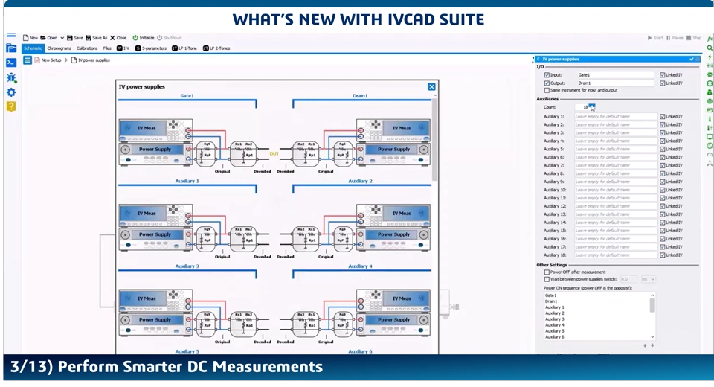The width and height of the screenshot is (714, 387).
Task: Click Save As in the toolbar
Action: 97,38
